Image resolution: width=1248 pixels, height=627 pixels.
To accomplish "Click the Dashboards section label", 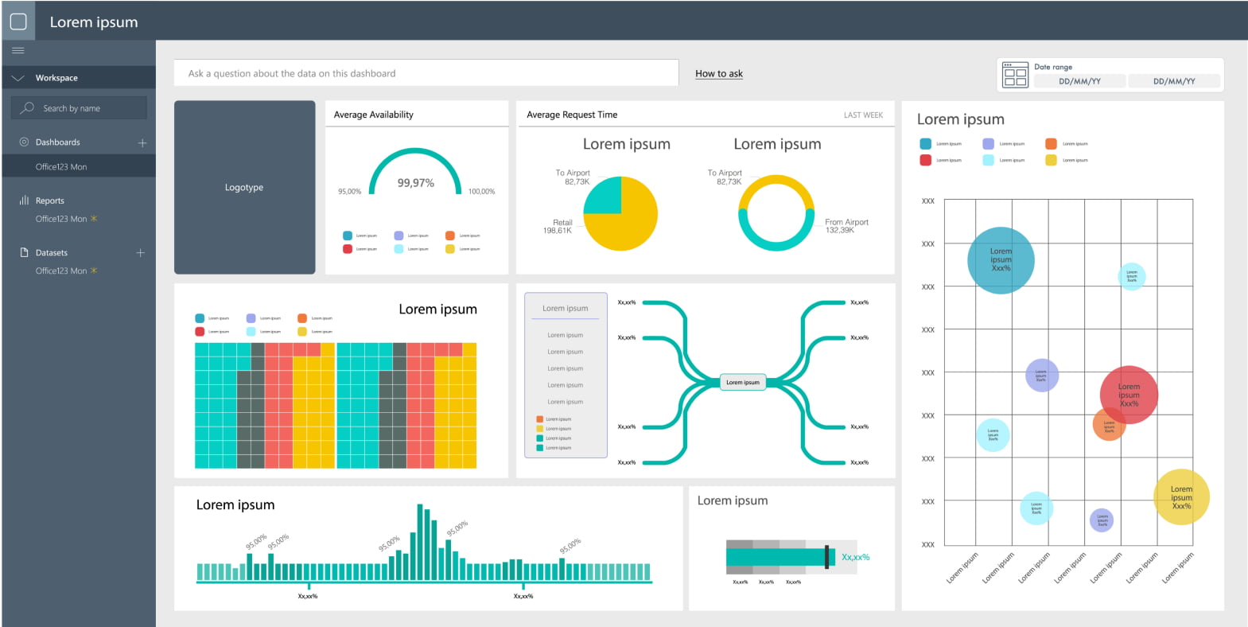I will pyautogui.click(x=58, y=142).
